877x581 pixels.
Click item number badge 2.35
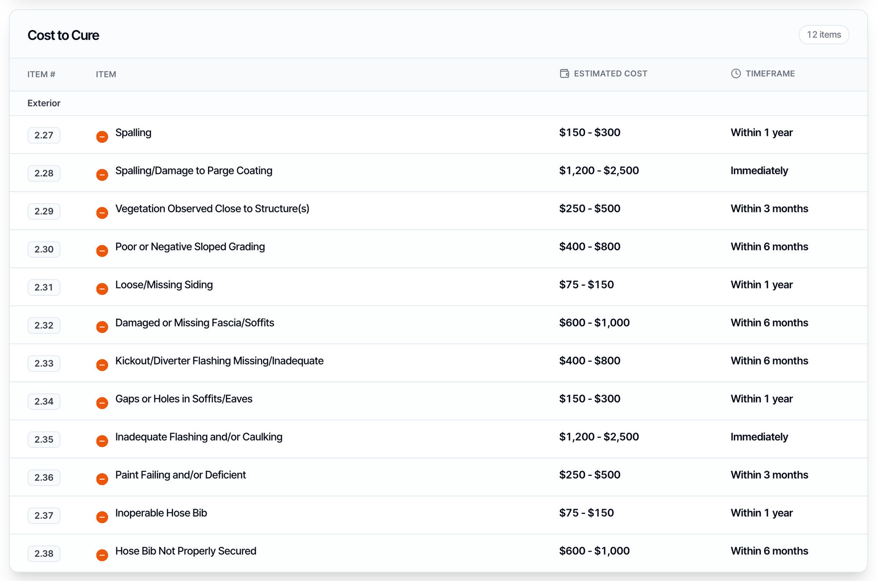pyautogui.click(x=44, y=439)
